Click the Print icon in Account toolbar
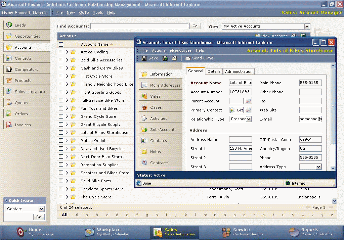Viewport: 344px width, 240px height. click(174, 58)
